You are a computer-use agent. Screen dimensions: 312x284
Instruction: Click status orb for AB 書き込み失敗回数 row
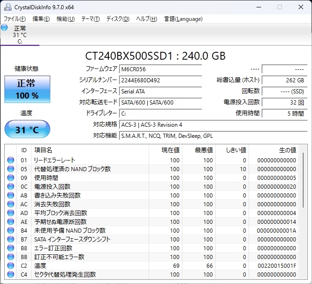coord(11,195)
